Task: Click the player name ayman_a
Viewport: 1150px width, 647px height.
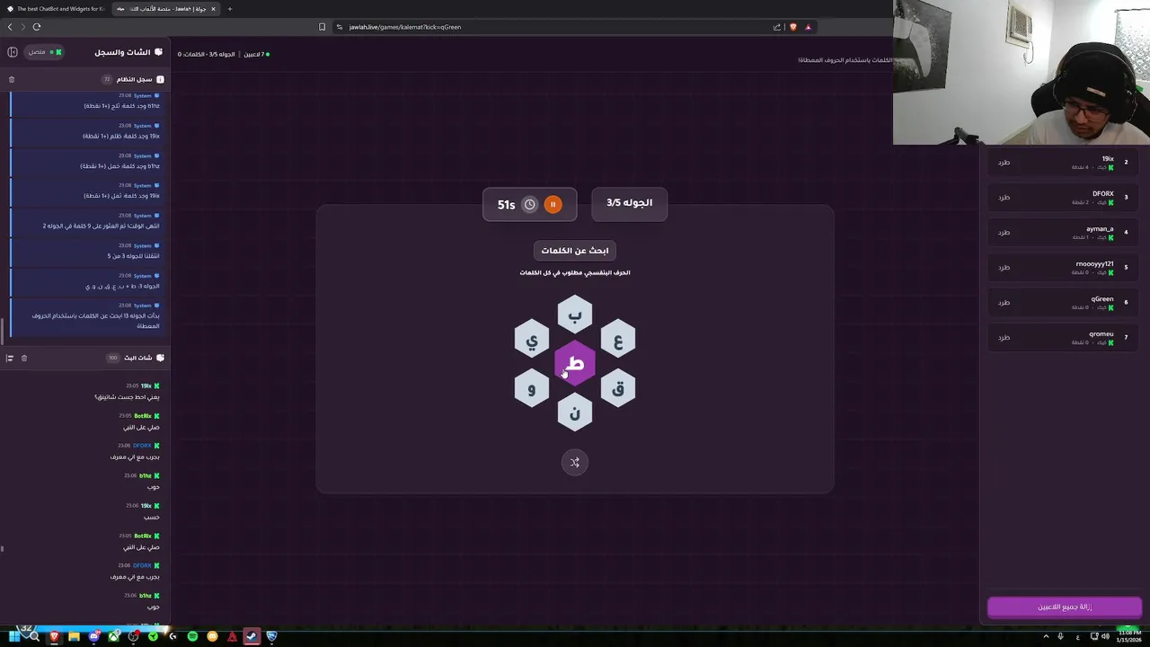Action: [1100, 229]
